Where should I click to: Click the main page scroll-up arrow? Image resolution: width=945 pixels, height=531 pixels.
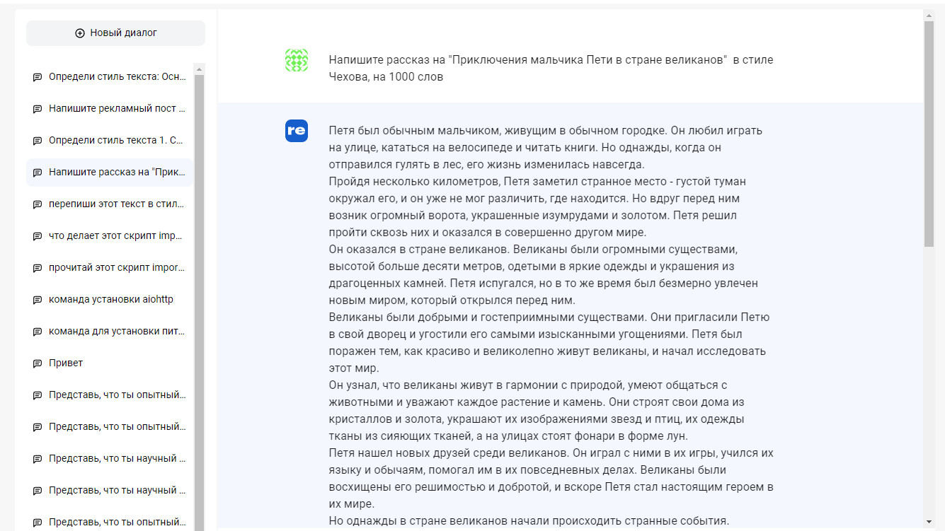(x=929, y=15)
